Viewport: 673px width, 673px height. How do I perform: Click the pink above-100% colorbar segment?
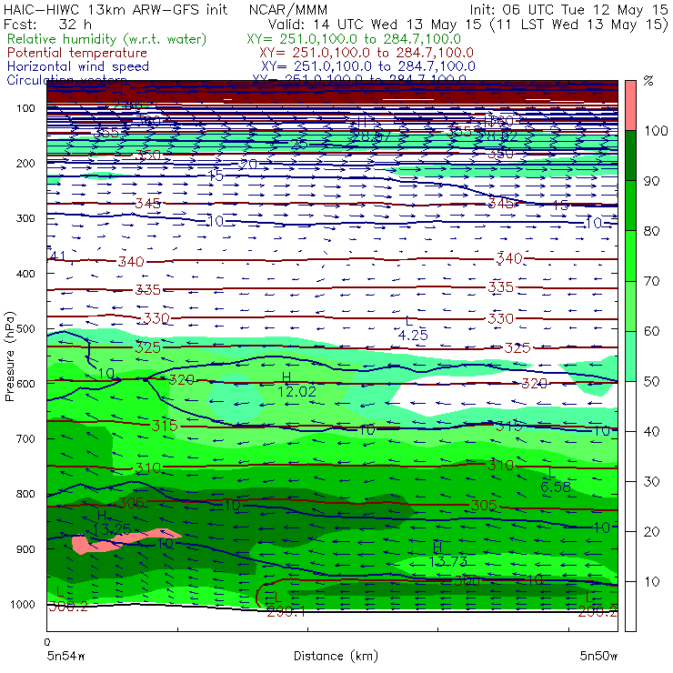pyautogui.click(x=630, y=105)
